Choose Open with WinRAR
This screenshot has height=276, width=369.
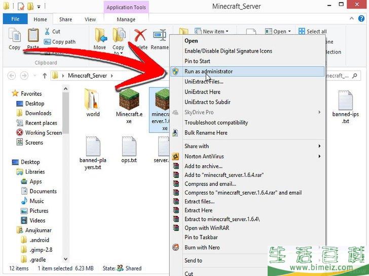point(247,228)
